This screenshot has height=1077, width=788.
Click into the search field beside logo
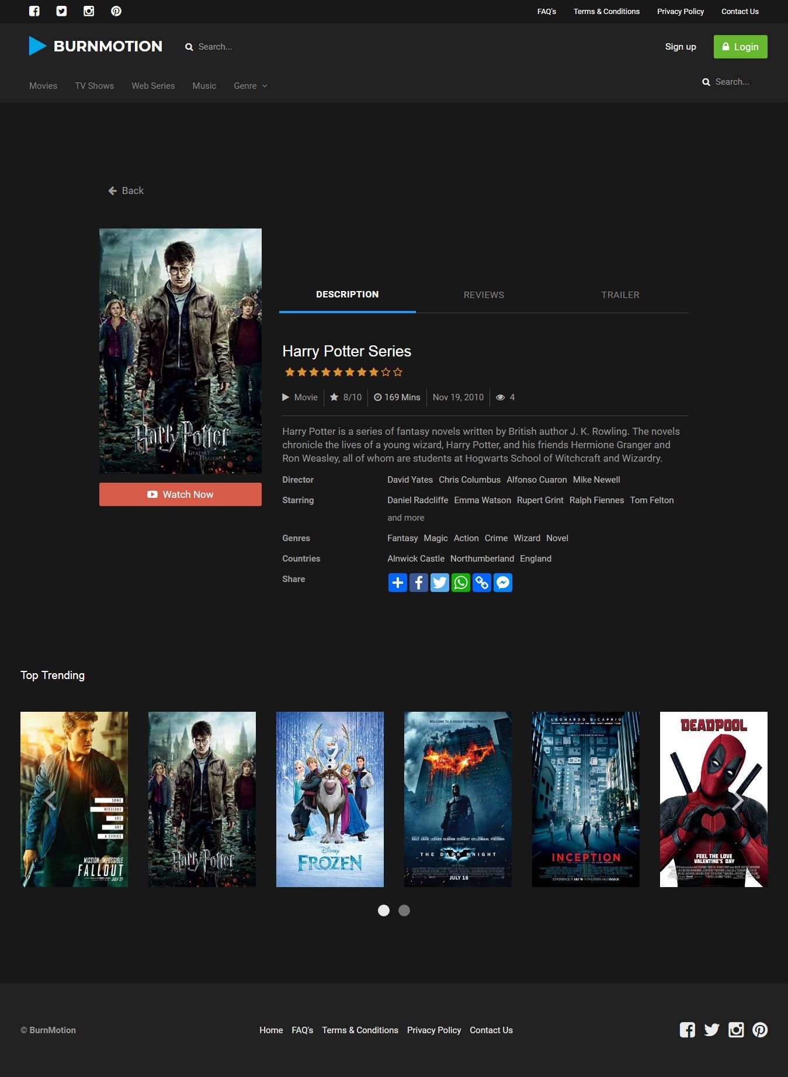[x=215, y=47]
